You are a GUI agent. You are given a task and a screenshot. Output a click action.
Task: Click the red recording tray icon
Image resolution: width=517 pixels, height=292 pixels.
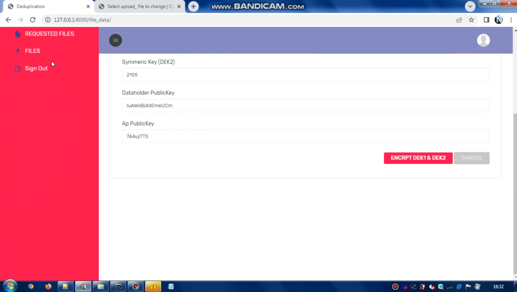(x=395, y=286)
